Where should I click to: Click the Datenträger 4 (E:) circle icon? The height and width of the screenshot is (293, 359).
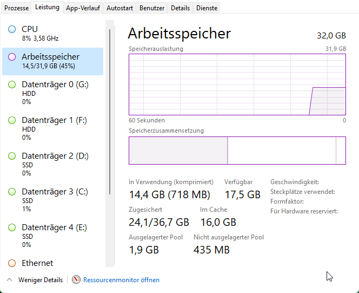[12, 227]
